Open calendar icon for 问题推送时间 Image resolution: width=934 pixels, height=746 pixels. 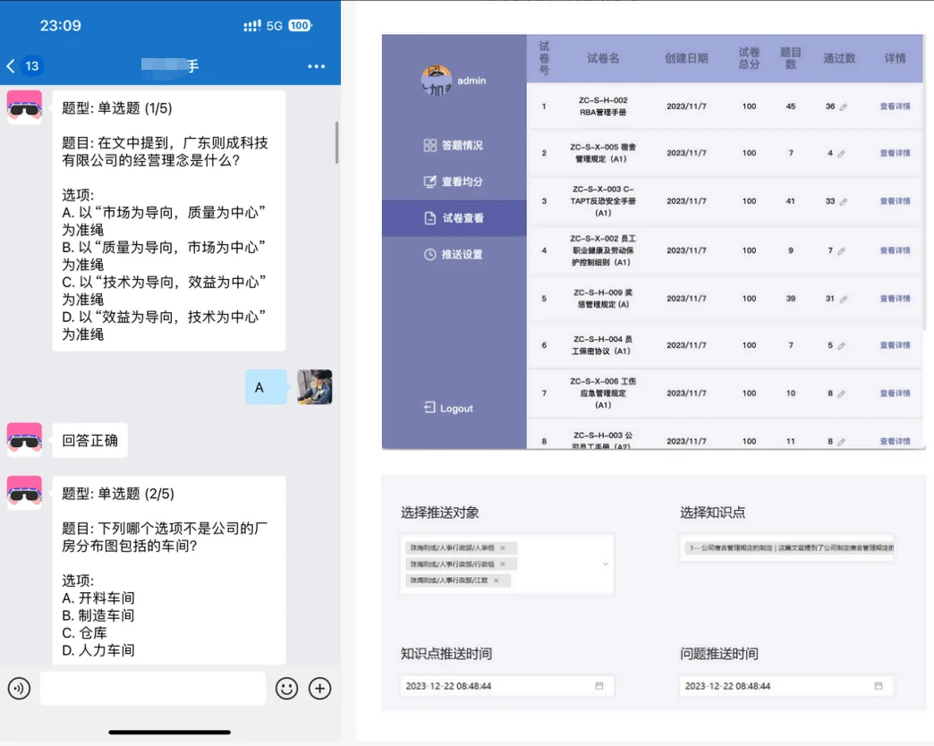[x=879, y=686]
